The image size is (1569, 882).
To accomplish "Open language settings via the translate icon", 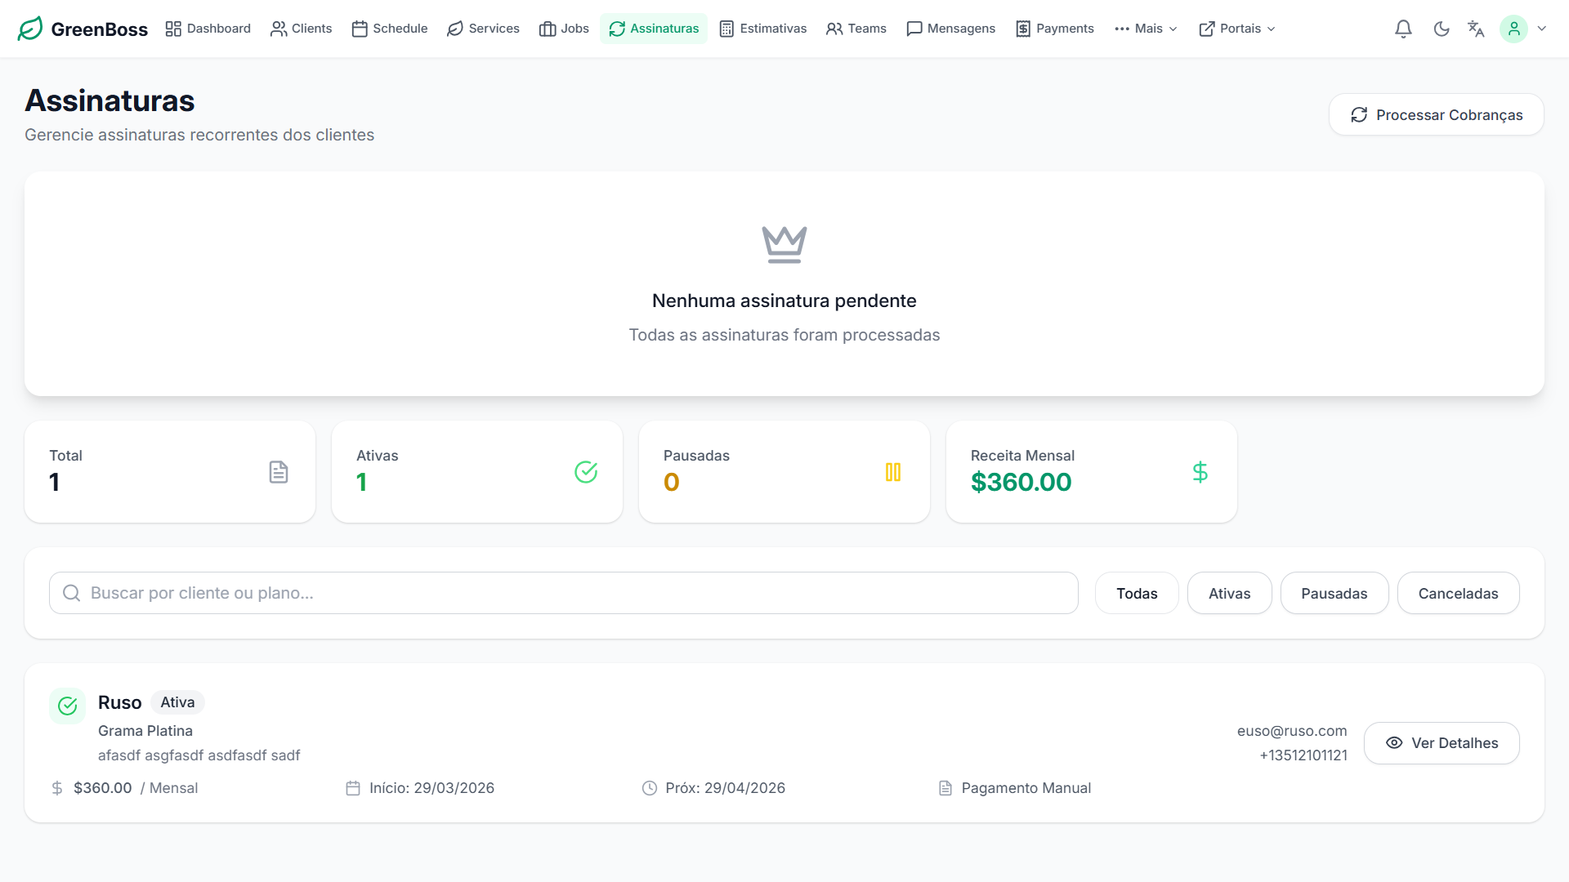I will pyautogui.click(x=1476, y=29).
